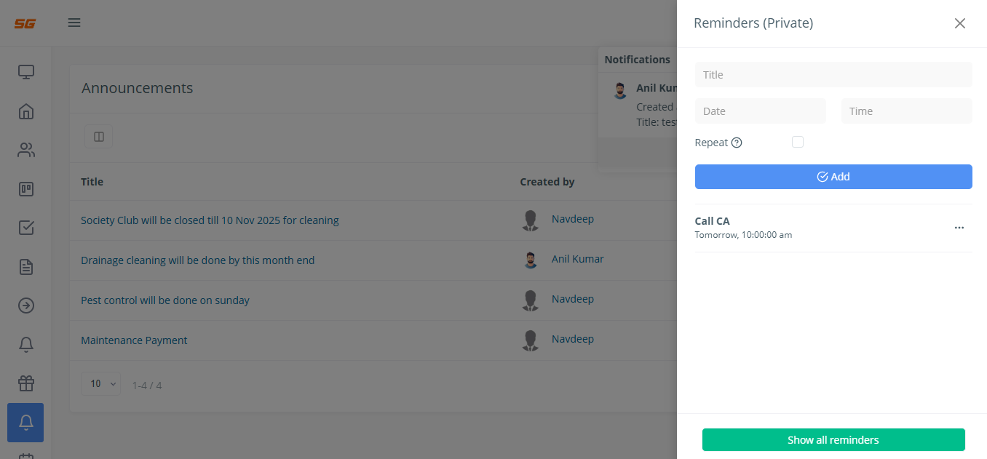The image size is (987, 459).
Task: Open Call CA reminder options menu
Action: [x=959, y=228]
